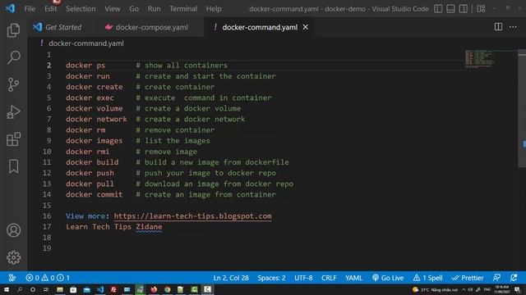526x295 pixels.
Task: Open the Run and Debug view
Action: point(13,112)
